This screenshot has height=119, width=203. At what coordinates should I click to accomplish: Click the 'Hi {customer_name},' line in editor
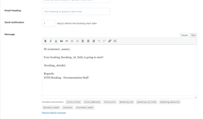(57, 49)
